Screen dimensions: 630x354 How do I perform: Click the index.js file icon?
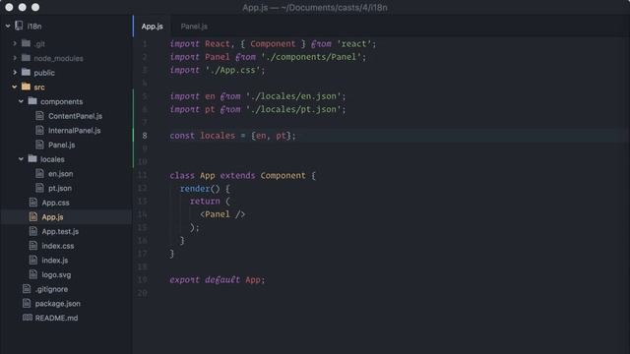pyautogui.click(x=33, y=260)
